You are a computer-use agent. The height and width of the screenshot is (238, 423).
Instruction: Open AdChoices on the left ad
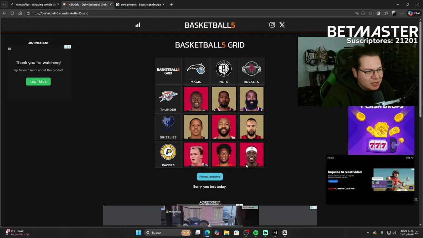[66, 47]
